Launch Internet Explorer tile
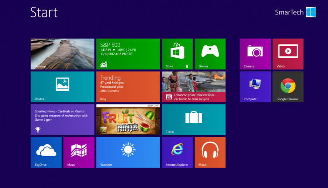Viewport: 328px width, 188px height. (x=177, y=153)
